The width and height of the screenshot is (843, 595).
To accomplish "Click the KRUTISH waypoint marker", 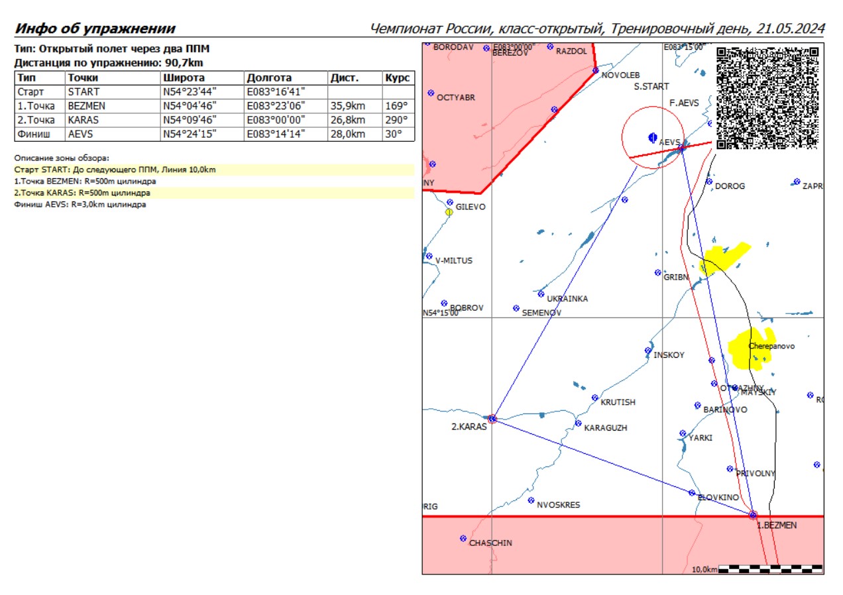I will [x=594, y=398].
